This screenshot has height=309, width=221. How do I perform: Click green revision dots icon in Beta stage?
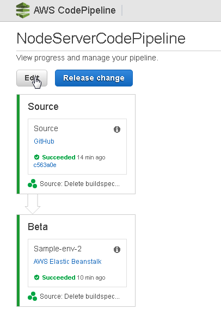32,296
